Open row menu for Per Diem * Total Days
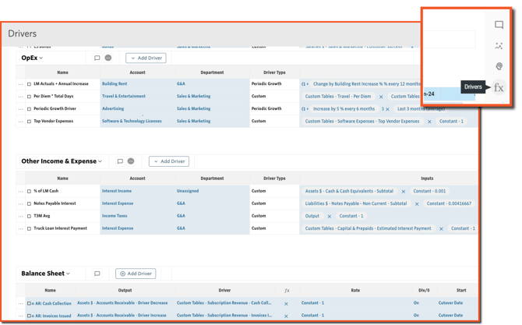This screenshot has width=522, height=325. coord(22,97)
